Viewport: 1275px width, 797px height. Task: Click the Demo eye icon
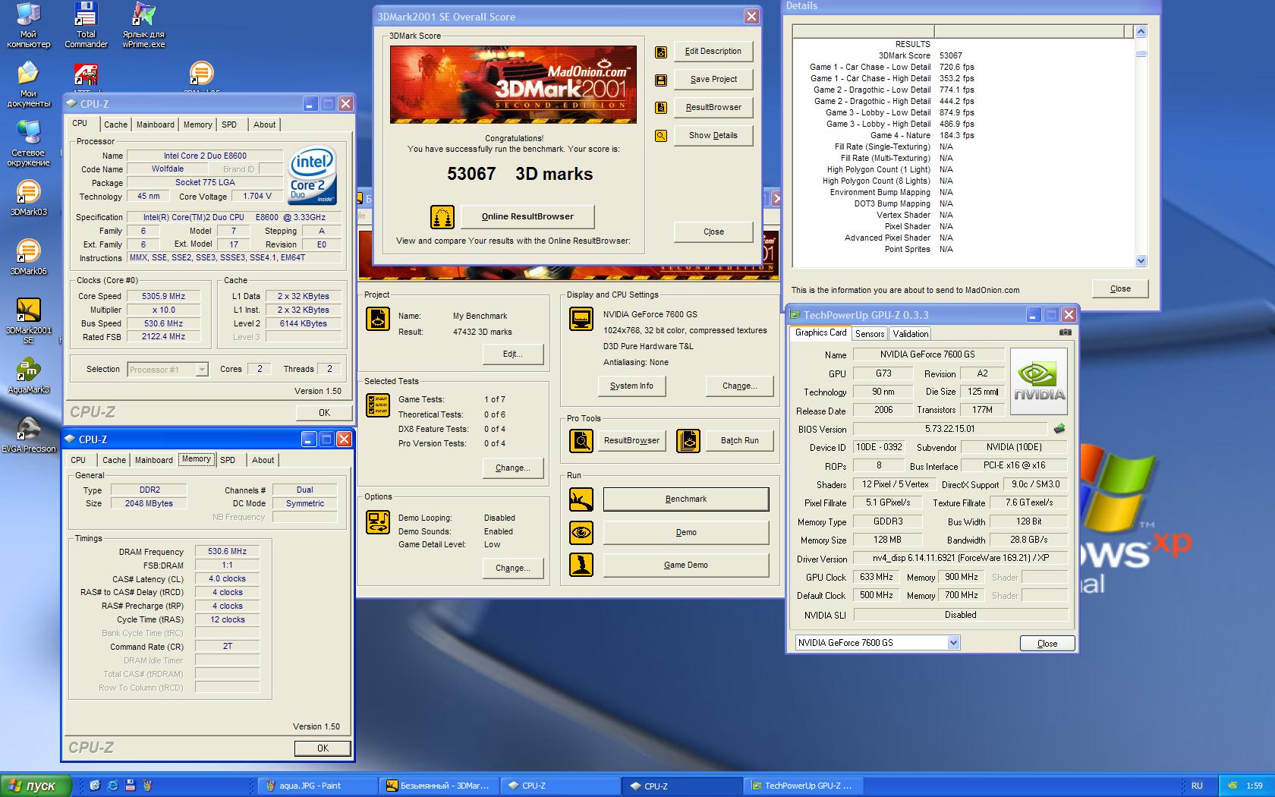[581, 532]
